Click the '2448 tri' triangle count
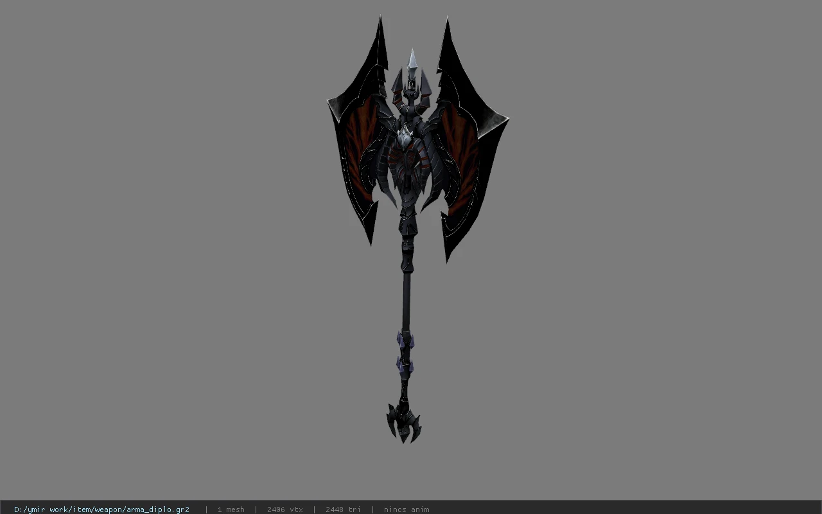Viewport: 822px width, 514px height. pyautogui.click(x=343, y=510)
